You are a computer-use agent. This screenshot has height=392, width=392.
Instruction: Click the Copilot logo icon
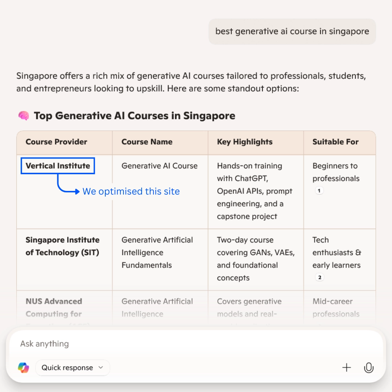(x=24, y=368)
